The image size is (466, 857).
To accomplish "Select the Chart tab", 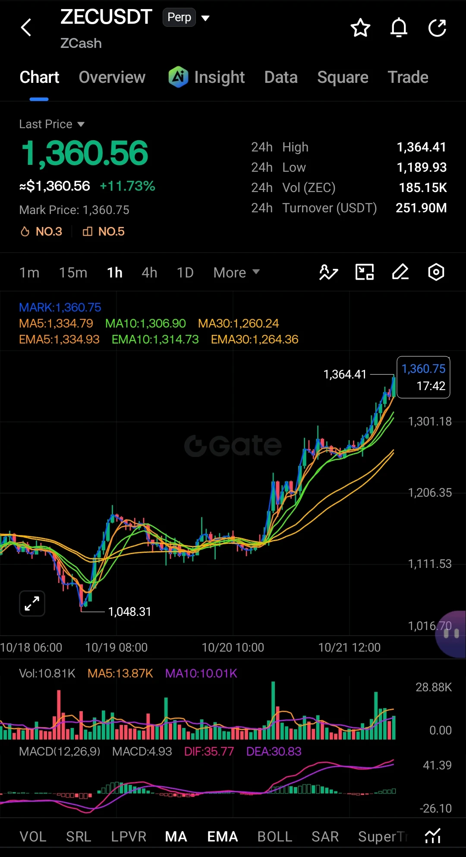I will point(39,77).
